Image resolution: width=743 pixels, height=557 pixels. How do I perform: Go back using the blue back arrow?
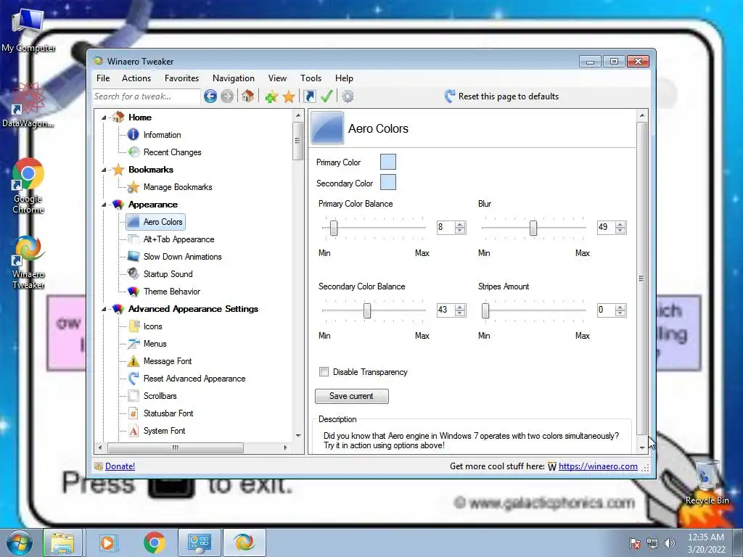[x=210, y=96]
